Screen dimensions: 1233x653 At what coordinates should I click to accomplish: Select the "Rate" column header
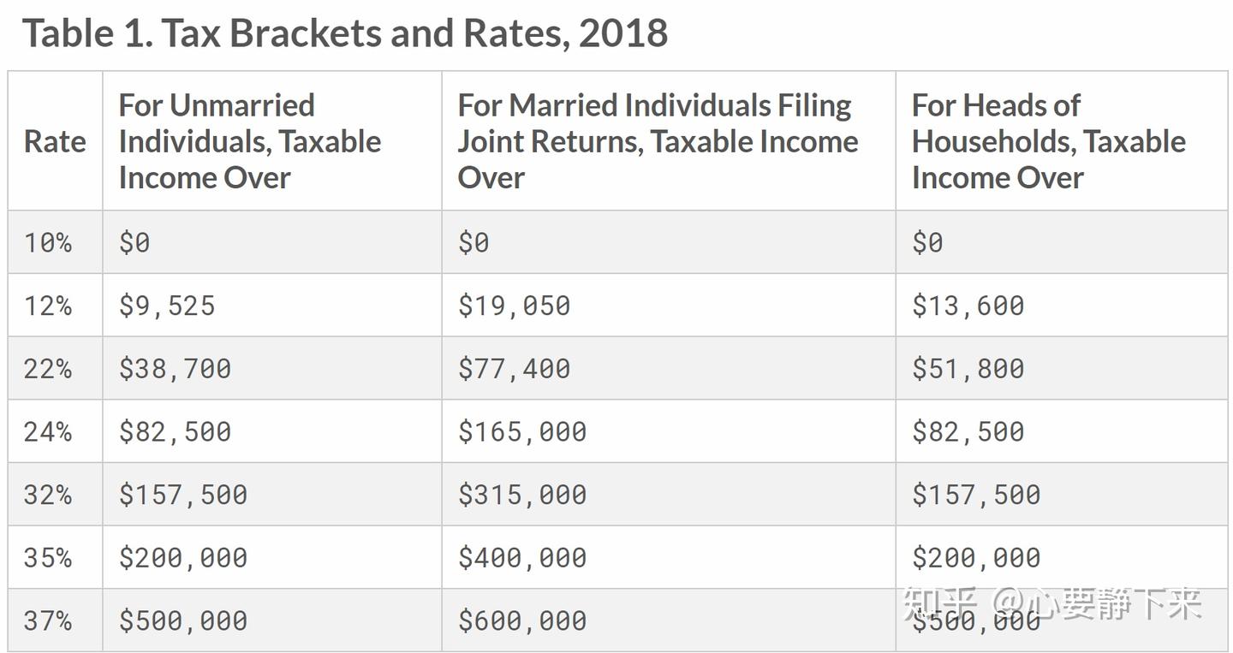click(55, 141)
